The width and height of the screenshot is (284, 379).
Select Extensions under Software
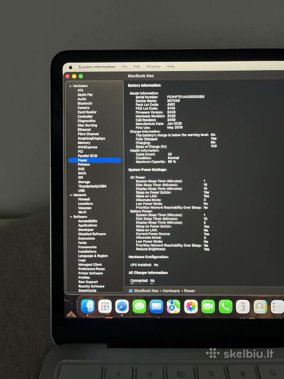tap(86, 239)
